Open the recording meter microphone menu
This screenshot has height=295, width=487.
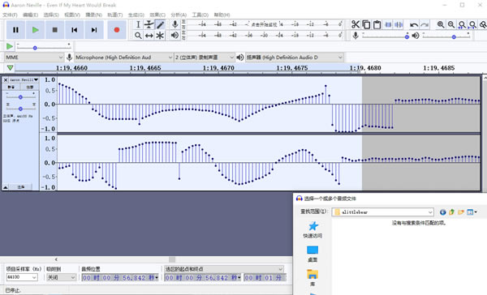coord(175,24)
